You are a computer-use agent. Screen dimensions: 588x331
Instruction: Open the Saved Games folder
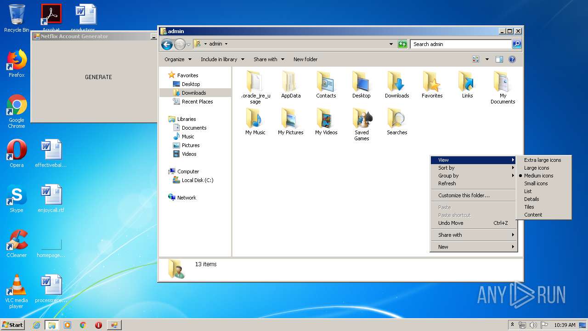click(x=362, y=124)
